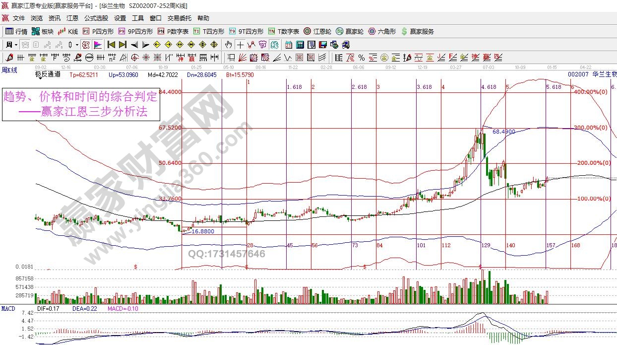The width and height of the screenshot is (617, 345).
Task: Toggle the 权 price adjustment button
Action: pos(86,45)
